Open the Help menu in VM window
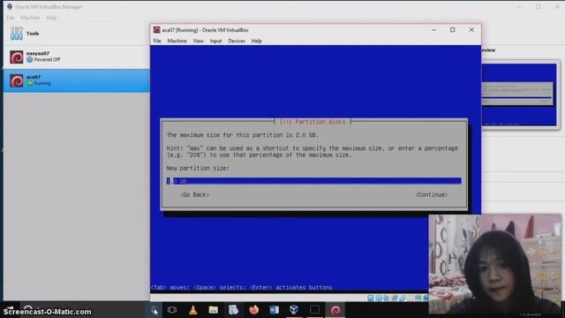This screenshot has height=318, width=565. point(257,42)
